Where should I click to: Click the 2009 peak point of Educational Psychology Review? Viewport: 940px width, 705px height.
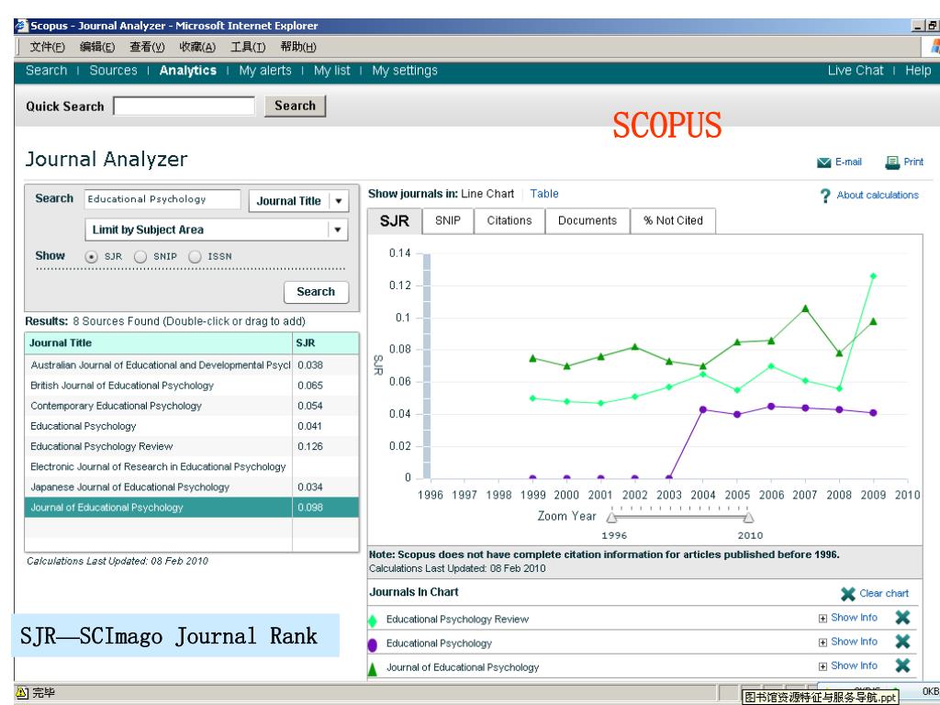[873, 276]
